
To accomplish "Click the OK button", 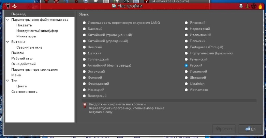I will click(x=250, y=129).
